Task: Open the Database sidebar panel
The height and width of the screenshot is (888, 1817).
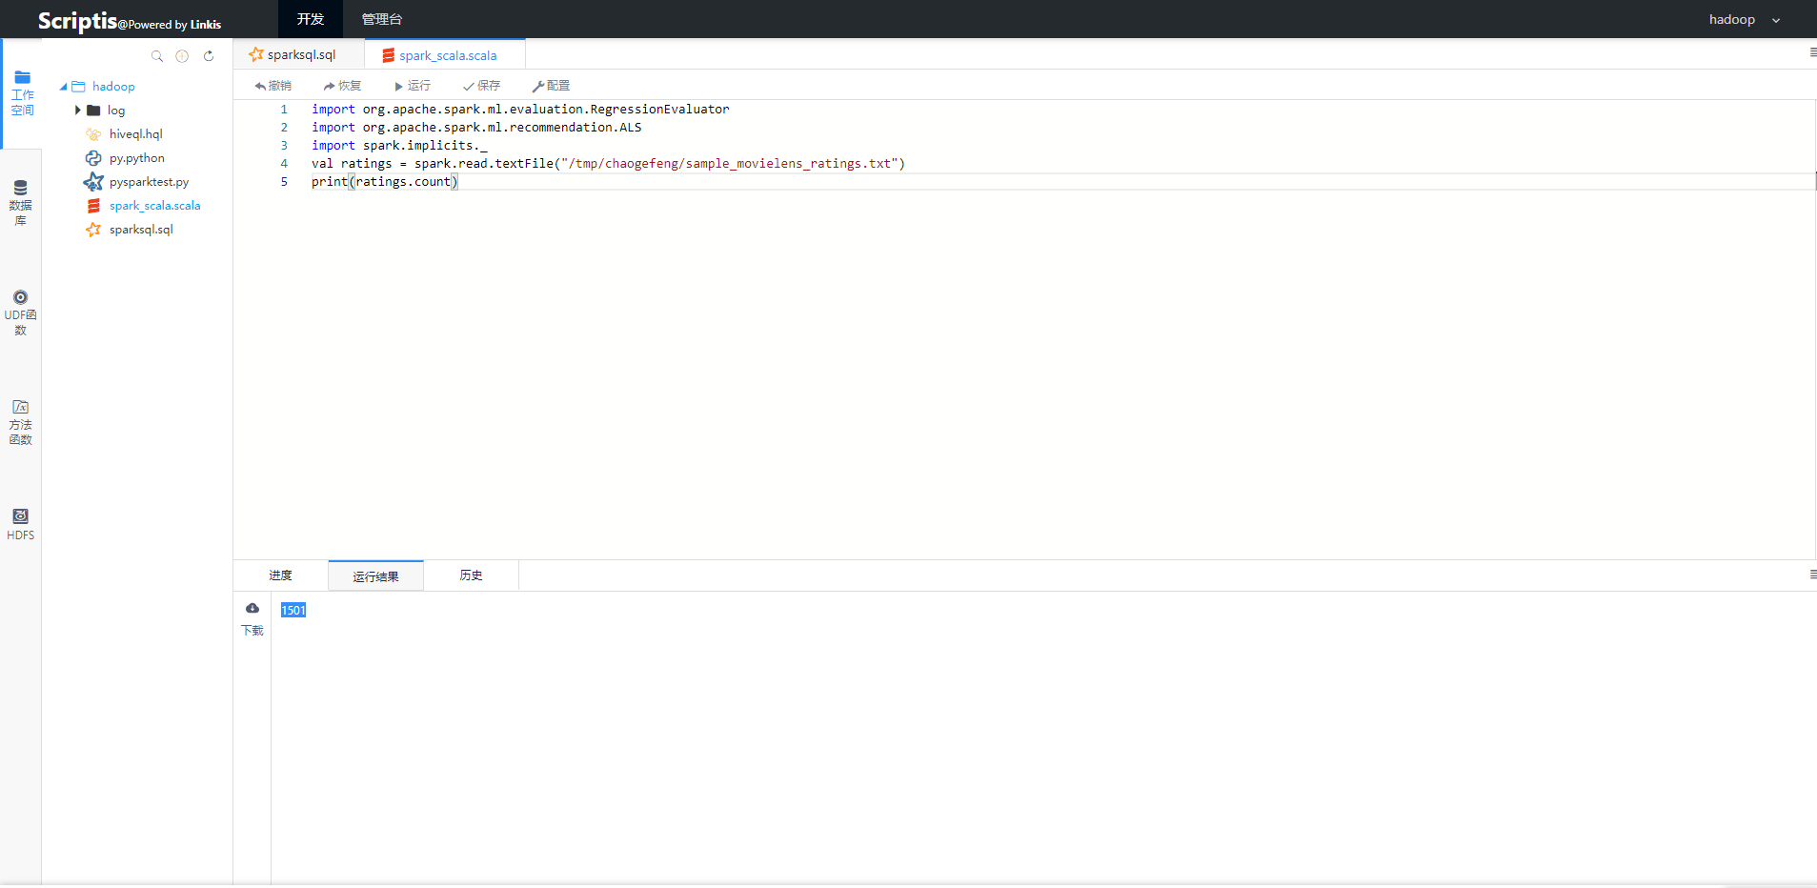Action: [x=20, y=203]
